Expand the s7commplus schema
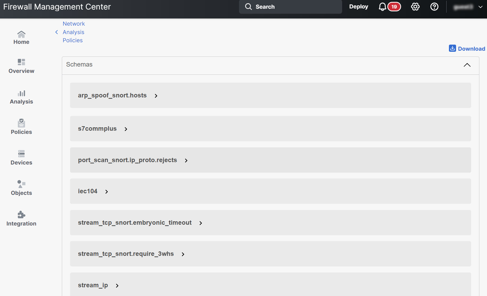 click(x=126, y=129)
